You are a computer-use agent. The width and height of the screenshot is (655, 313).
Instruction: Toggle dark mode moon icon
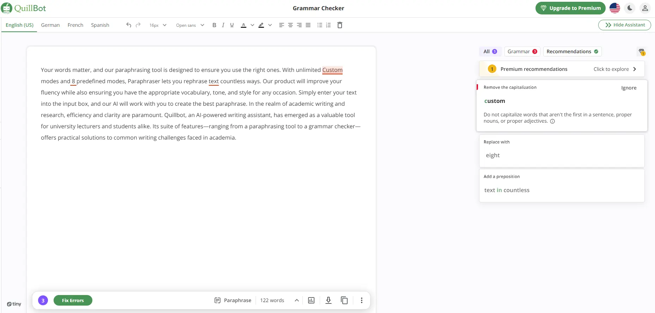coord(630,8)
